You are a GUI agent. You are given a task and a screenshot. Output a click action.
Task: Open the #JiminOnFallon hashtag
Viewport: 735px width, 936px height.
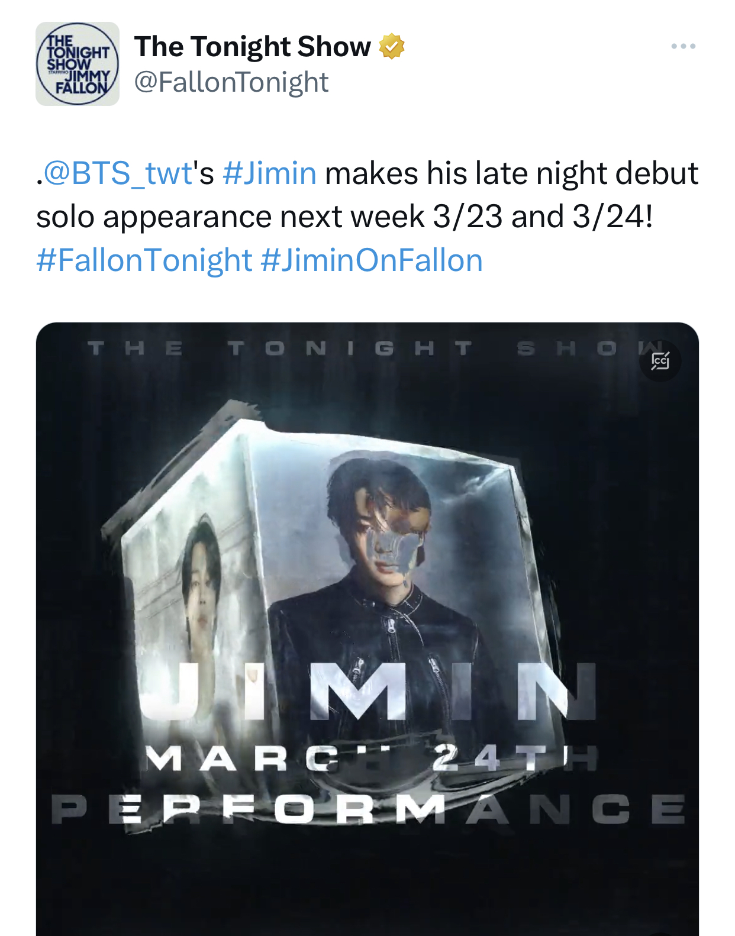tap(372, 260)
